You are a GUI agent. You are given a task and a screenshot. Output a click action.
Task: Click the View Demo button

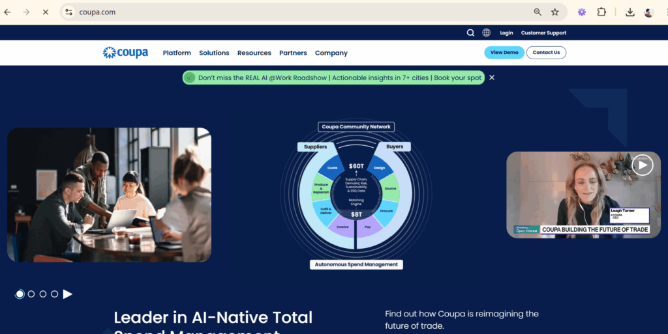coord(504,53)
